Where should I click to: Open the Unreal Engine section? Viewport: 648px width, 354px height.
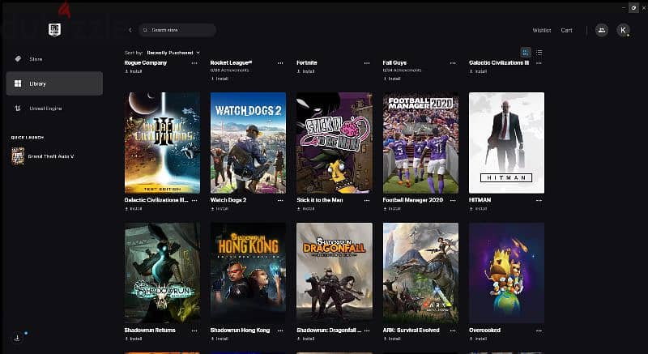[54, 109]
